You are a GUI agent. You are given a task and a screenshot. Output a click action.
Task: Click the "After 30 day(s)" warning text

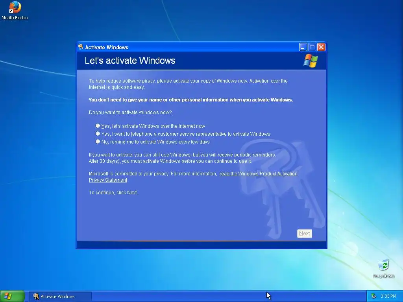pyautogui.click(x=170, y=161)
